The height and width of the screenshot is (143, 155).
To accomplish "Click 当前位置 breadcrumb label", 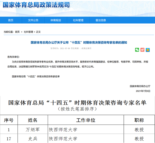I will 9,32.
